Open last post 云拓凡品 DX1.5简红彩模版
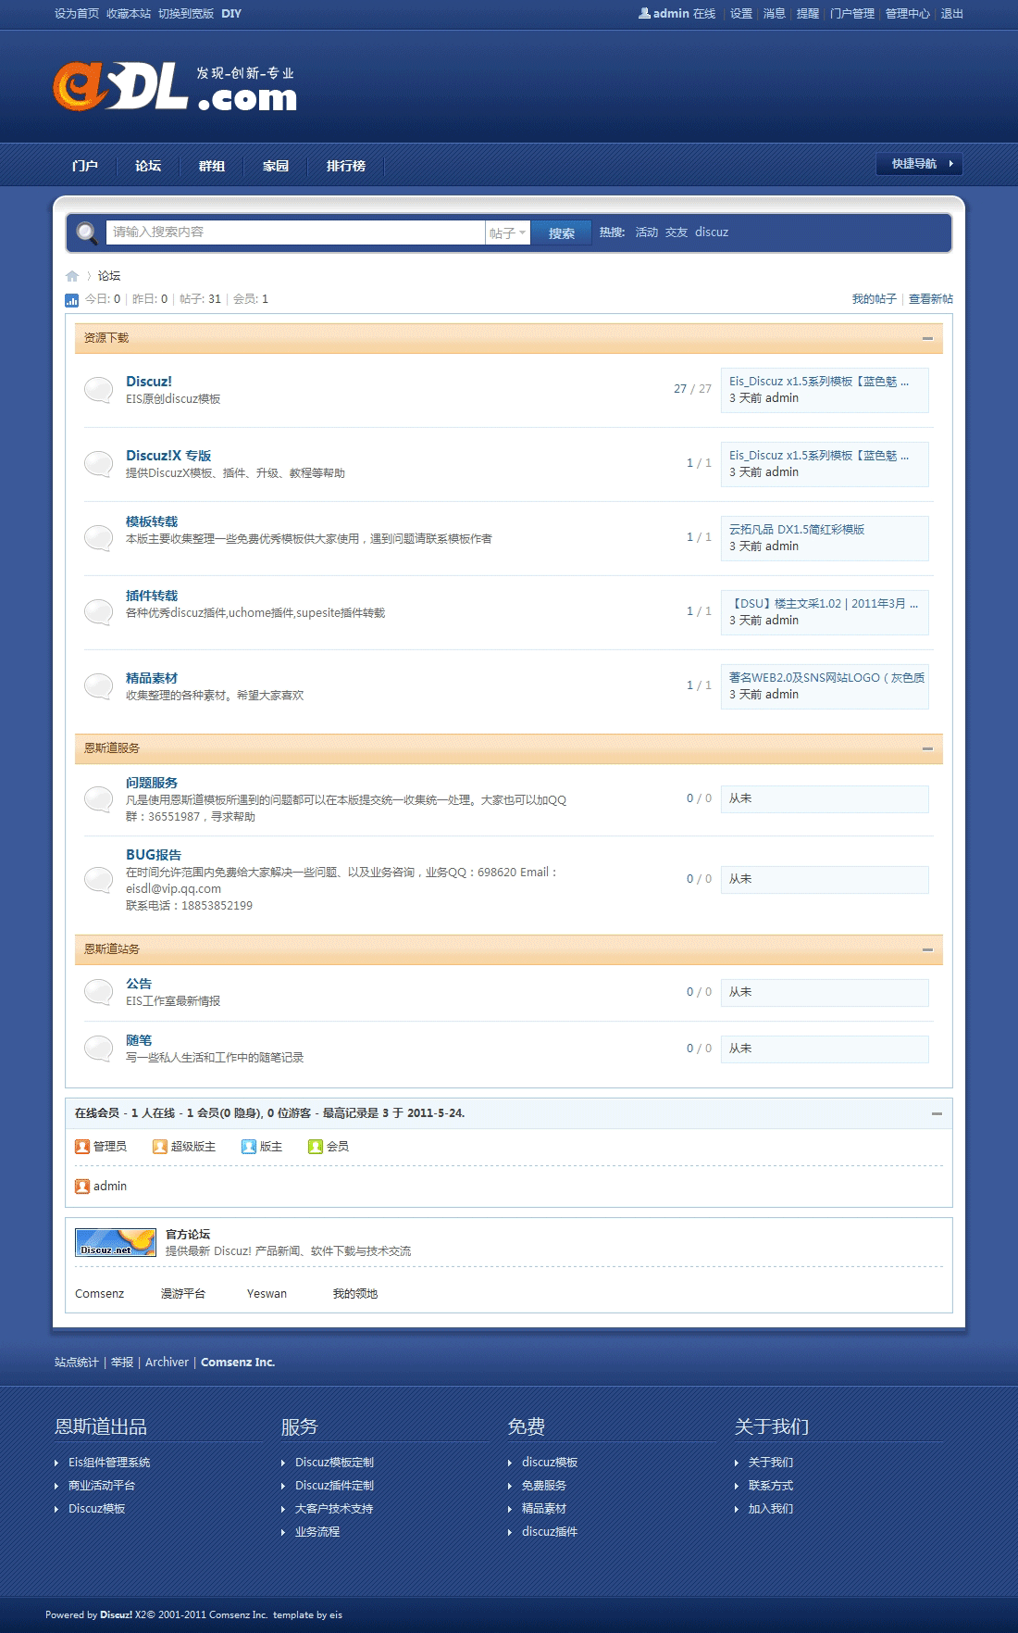1018x1633 pixels. (x=797, y=530)
